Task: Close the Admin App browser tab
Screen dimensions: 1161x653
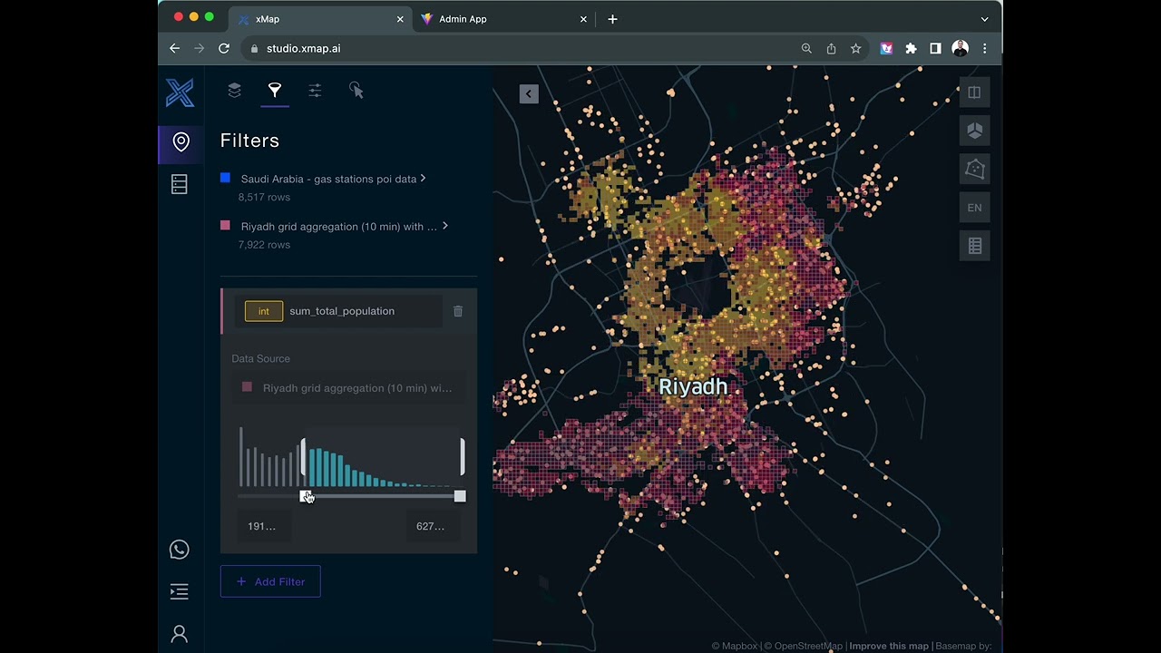Action: click(x=583, y=19)
